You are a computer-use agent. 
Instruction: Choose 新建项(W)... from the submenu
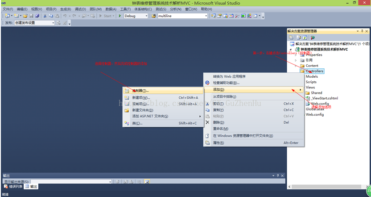[163, 98]
